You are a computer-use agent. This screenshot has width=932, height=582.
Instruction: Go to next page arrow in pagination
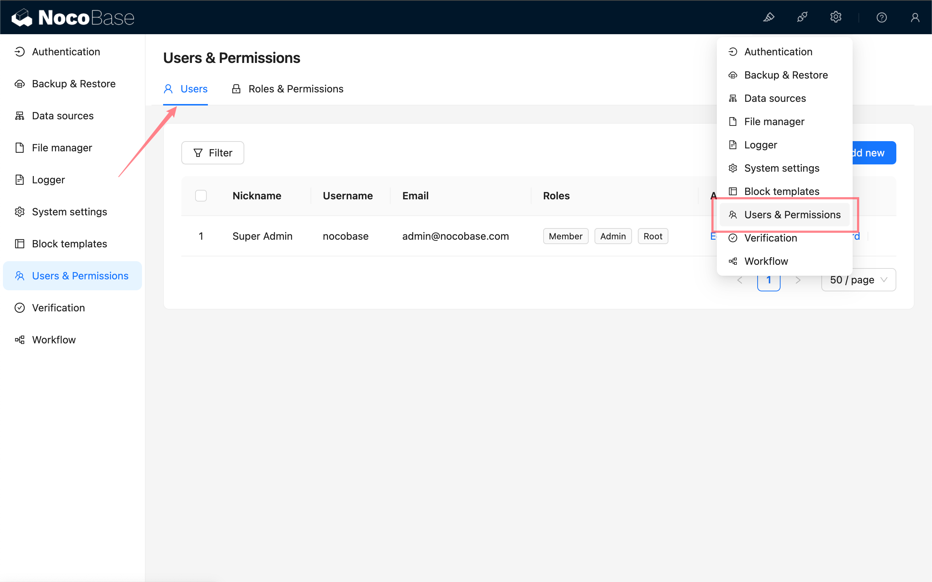pos(798,280)
